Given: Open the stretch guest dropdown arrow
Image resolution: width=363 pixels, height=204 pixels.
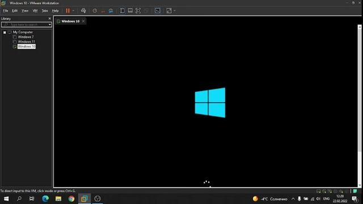Looking at the screenshot, I should (175, 11).
